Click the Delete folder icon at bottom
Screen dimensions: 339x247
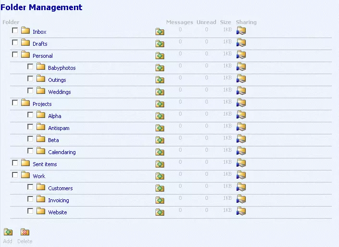tap(25, 232)
